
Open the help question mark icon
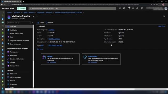137,8
